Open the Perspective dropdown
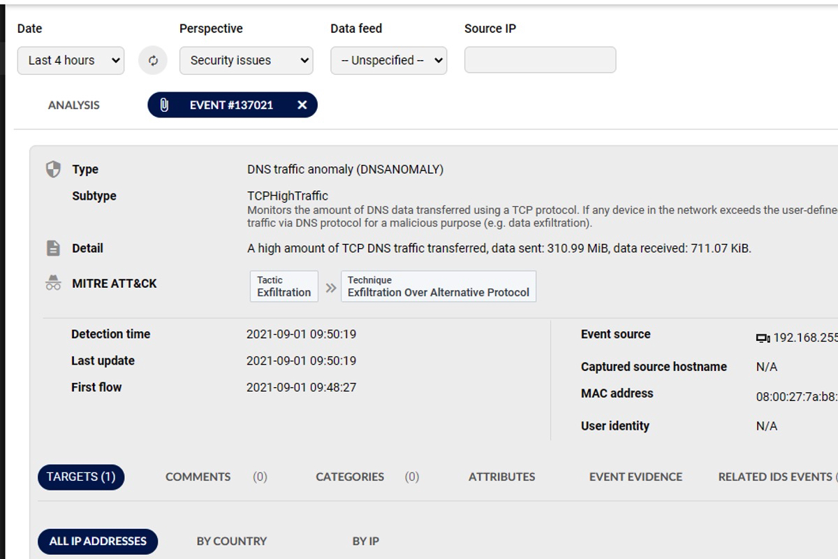 [246, 60]
